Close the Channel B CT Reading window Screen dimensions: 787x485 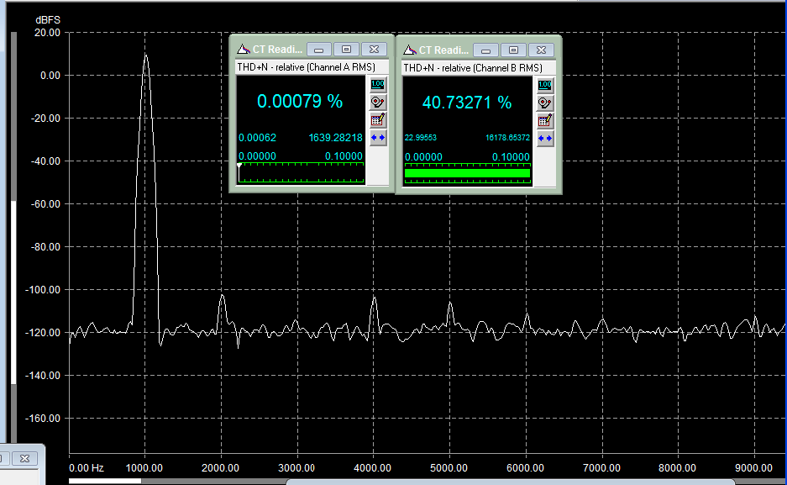click(x=541, y=50)
